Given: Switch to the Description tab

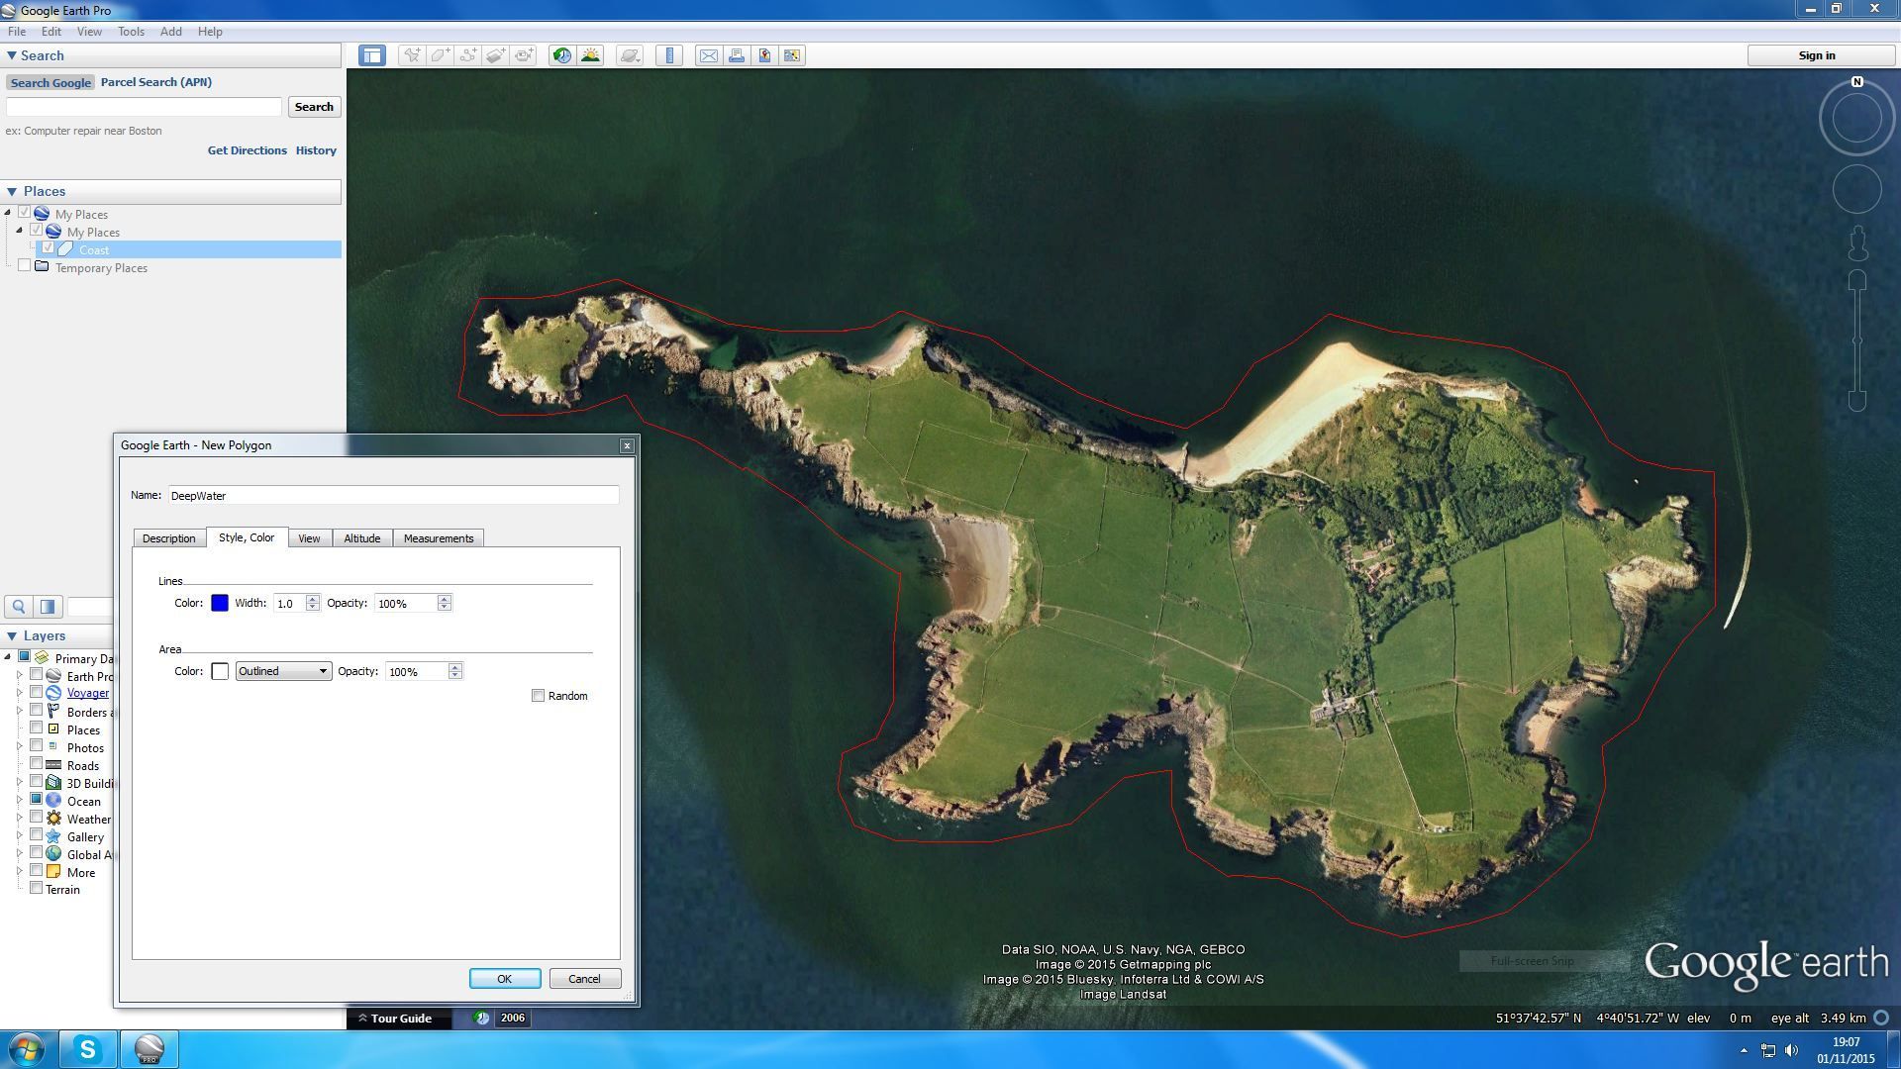Looking at the screenshot, I should point(168,538).
